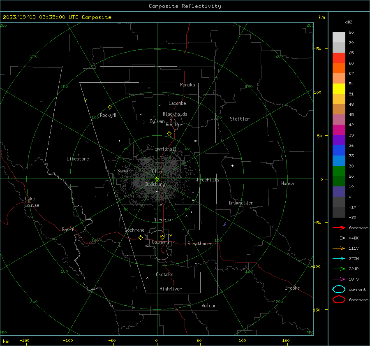Click the Innisfail city label
Screen dimensions: 370x346
pyautogui.click(x=166, y=149)
